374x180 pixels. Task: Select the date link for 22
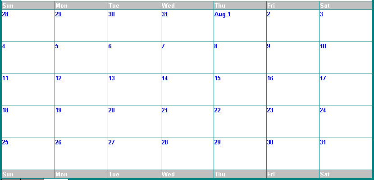pos(218,110)
